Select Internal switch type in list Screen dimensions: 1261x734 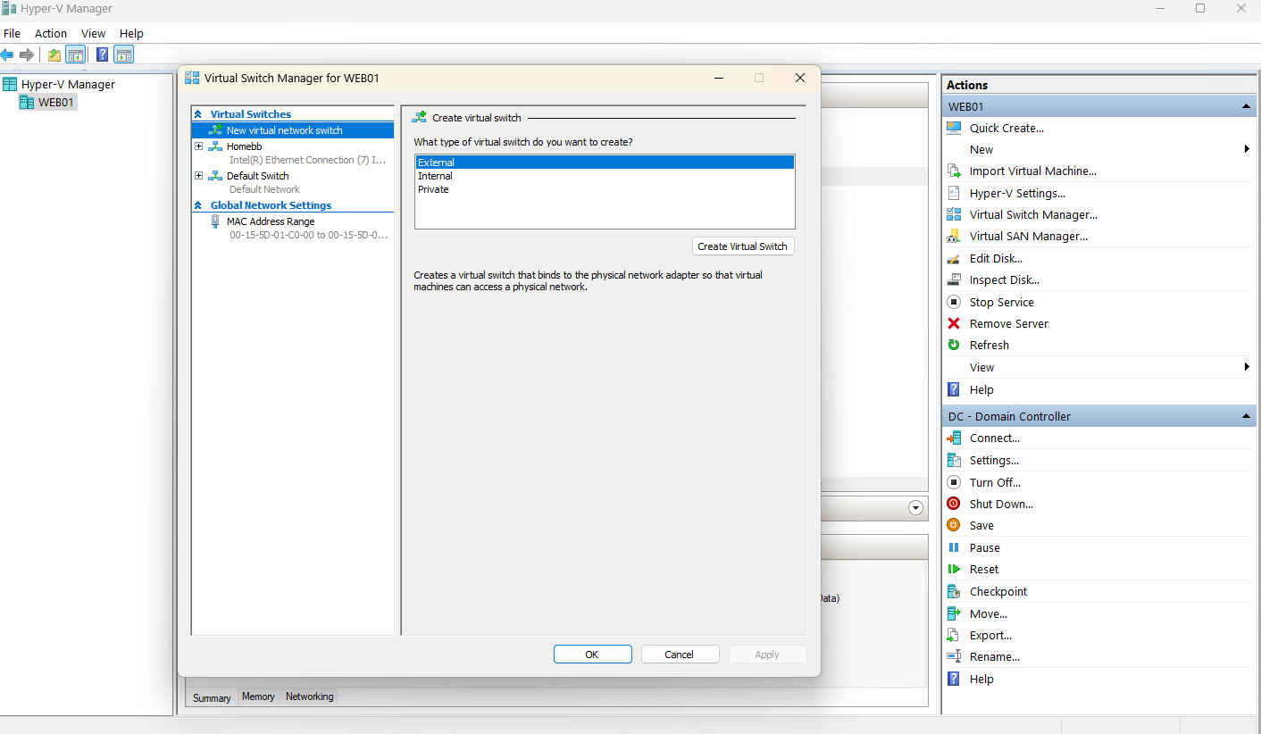point(436,176)
